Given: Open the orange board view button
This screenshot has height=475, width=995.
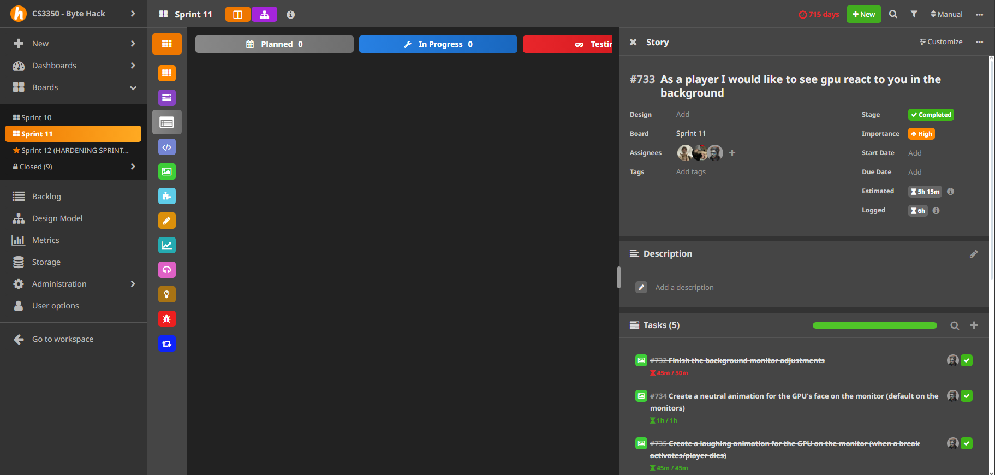Looking at the screenshot, I should click(x=238, y=15).
